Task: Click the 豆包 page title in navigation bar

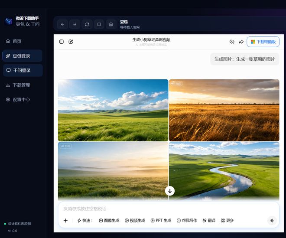Action: pyautogui.click(x=124, y=22)
